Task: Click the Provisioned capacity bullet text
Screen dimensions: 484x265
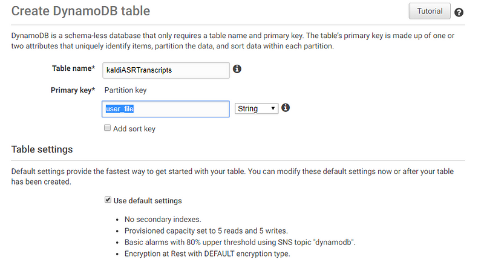Action: [206, 231]
